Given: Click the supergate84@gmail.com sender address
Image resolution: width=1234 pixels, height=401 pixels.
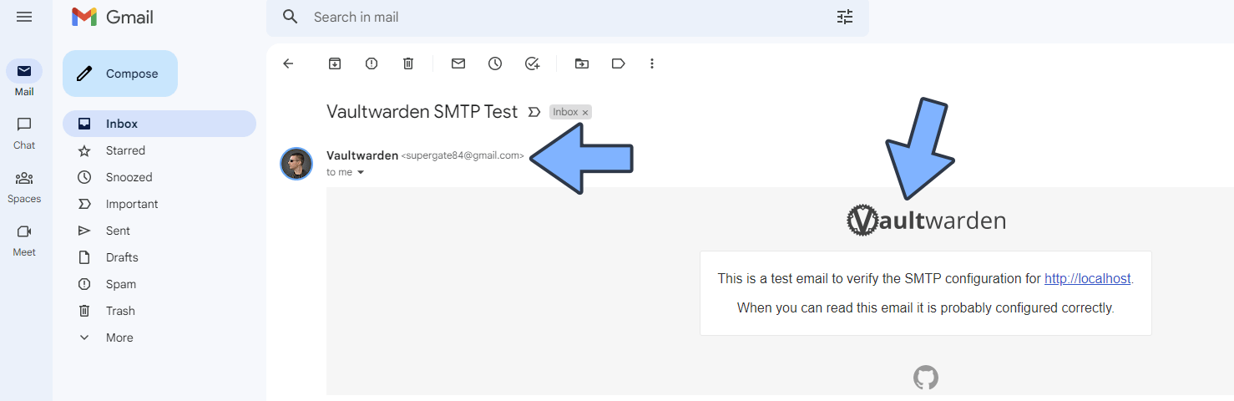Looking at the screenshot, I should pyautogui.click(x=463, y=156).
